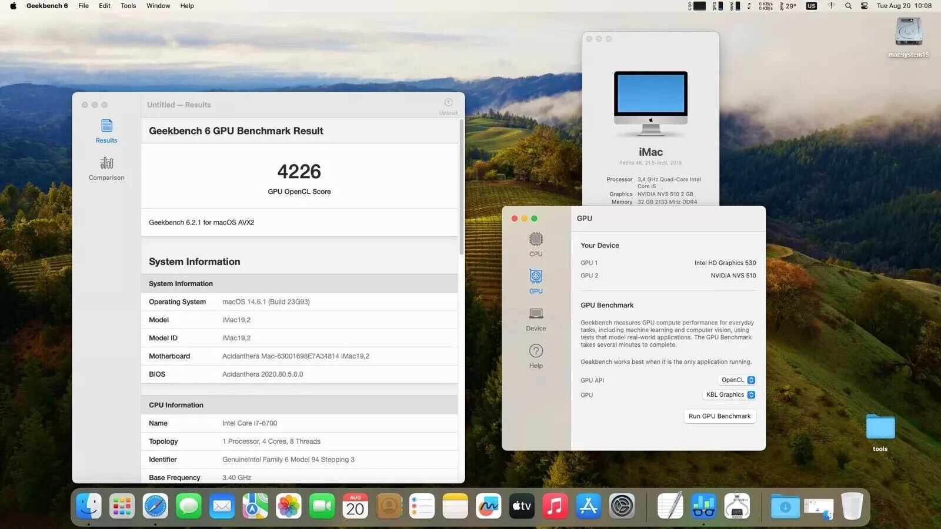The height and width of the screenshot is (529, 941).
Task: Open the File menu
Action: coord(84,6)
